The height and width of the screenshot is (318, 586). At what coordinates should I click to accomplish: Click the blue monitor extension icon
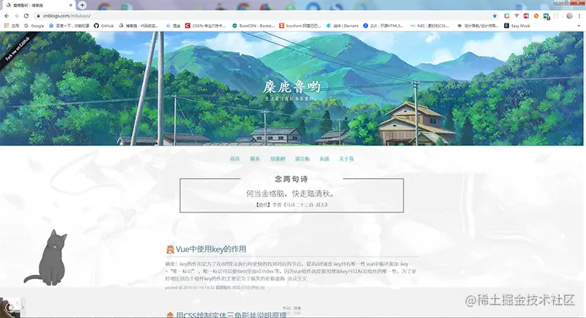pyautogui.click(x=546, y=16)
